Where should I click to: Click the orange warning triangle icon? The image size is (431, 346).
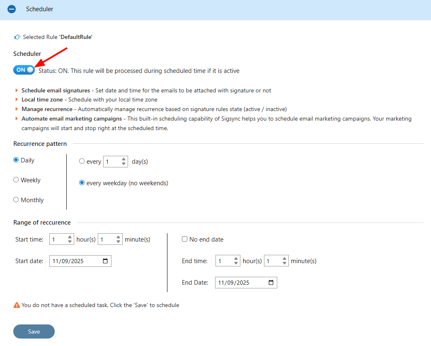coord(17,305)
